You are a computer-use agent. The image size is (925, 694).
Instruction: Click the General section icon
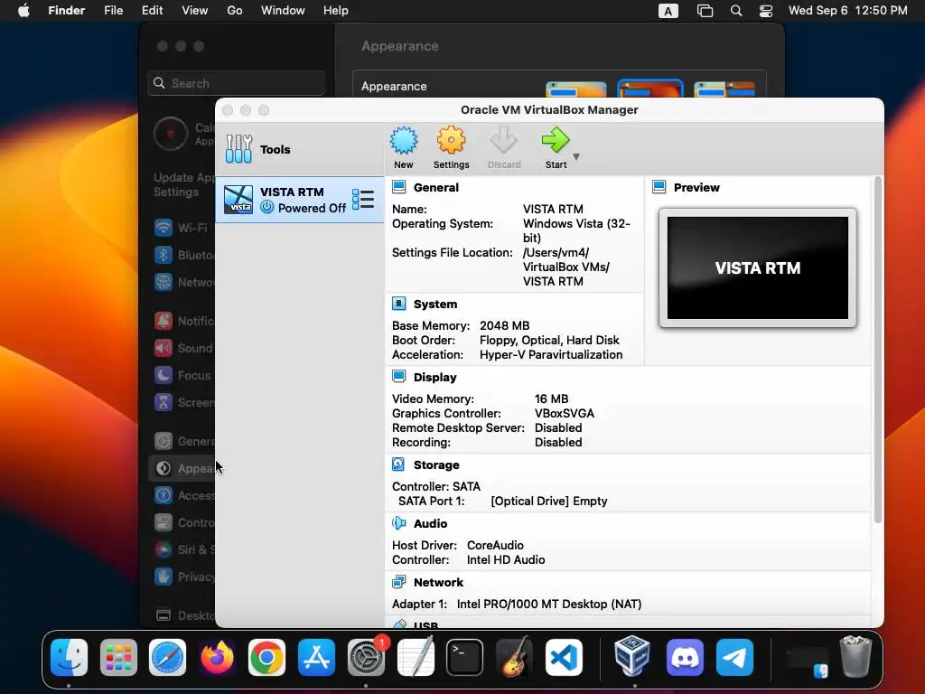click(x=398, y=187)
